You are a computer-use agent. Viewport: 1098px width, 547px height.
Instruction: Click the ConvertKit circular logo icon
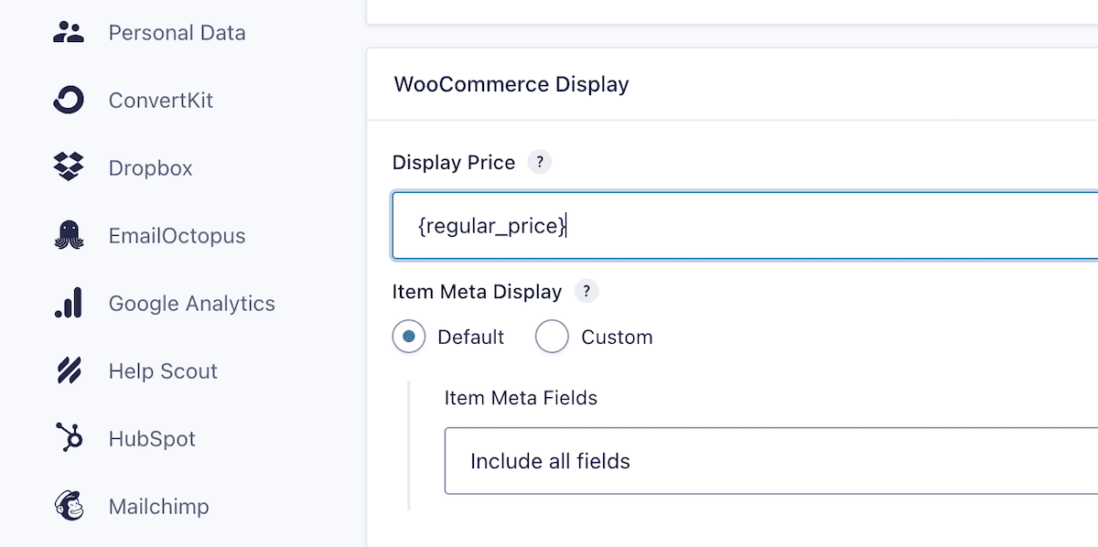click(69, 101)
